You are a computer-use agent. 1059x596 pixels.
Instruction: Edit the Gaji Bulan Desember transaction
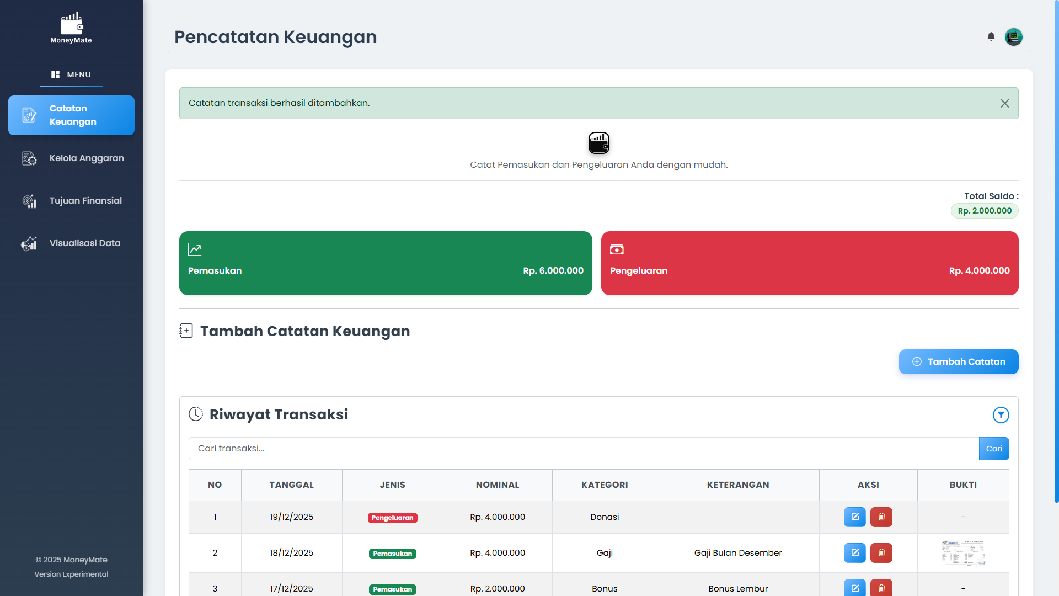point(854,553)
